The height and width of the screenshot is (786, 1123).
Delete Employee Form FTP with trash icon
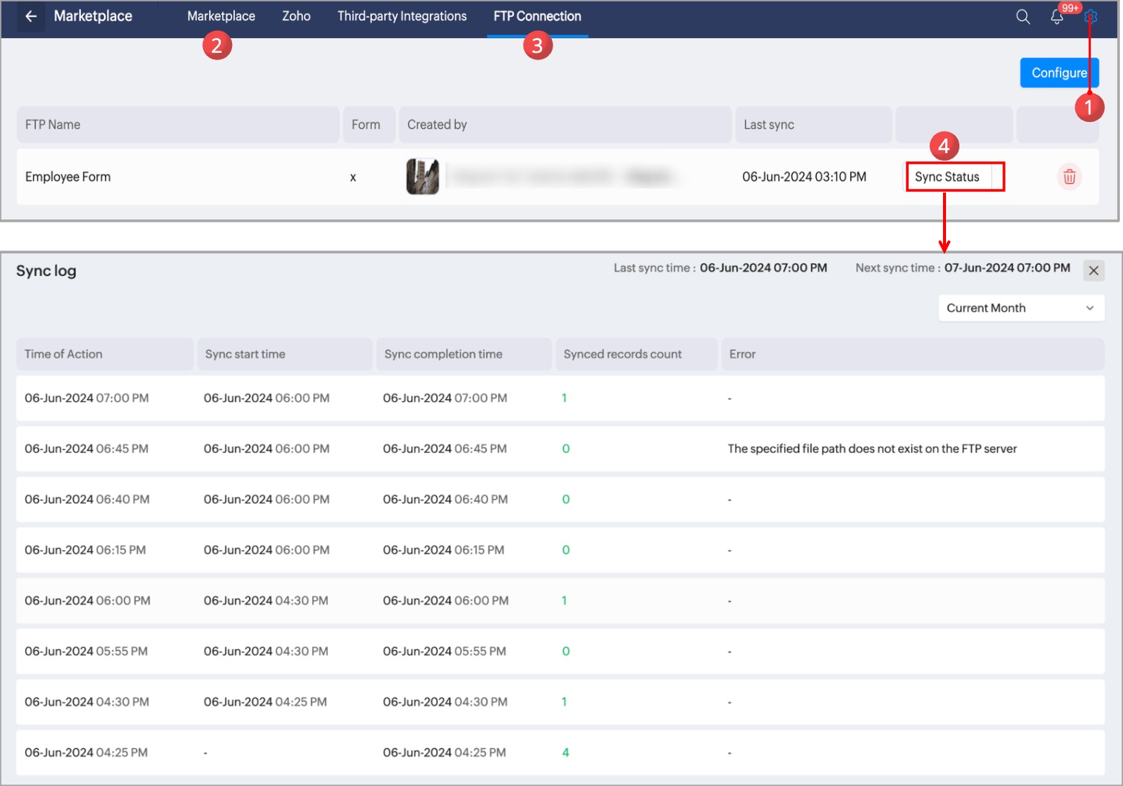1069,177
